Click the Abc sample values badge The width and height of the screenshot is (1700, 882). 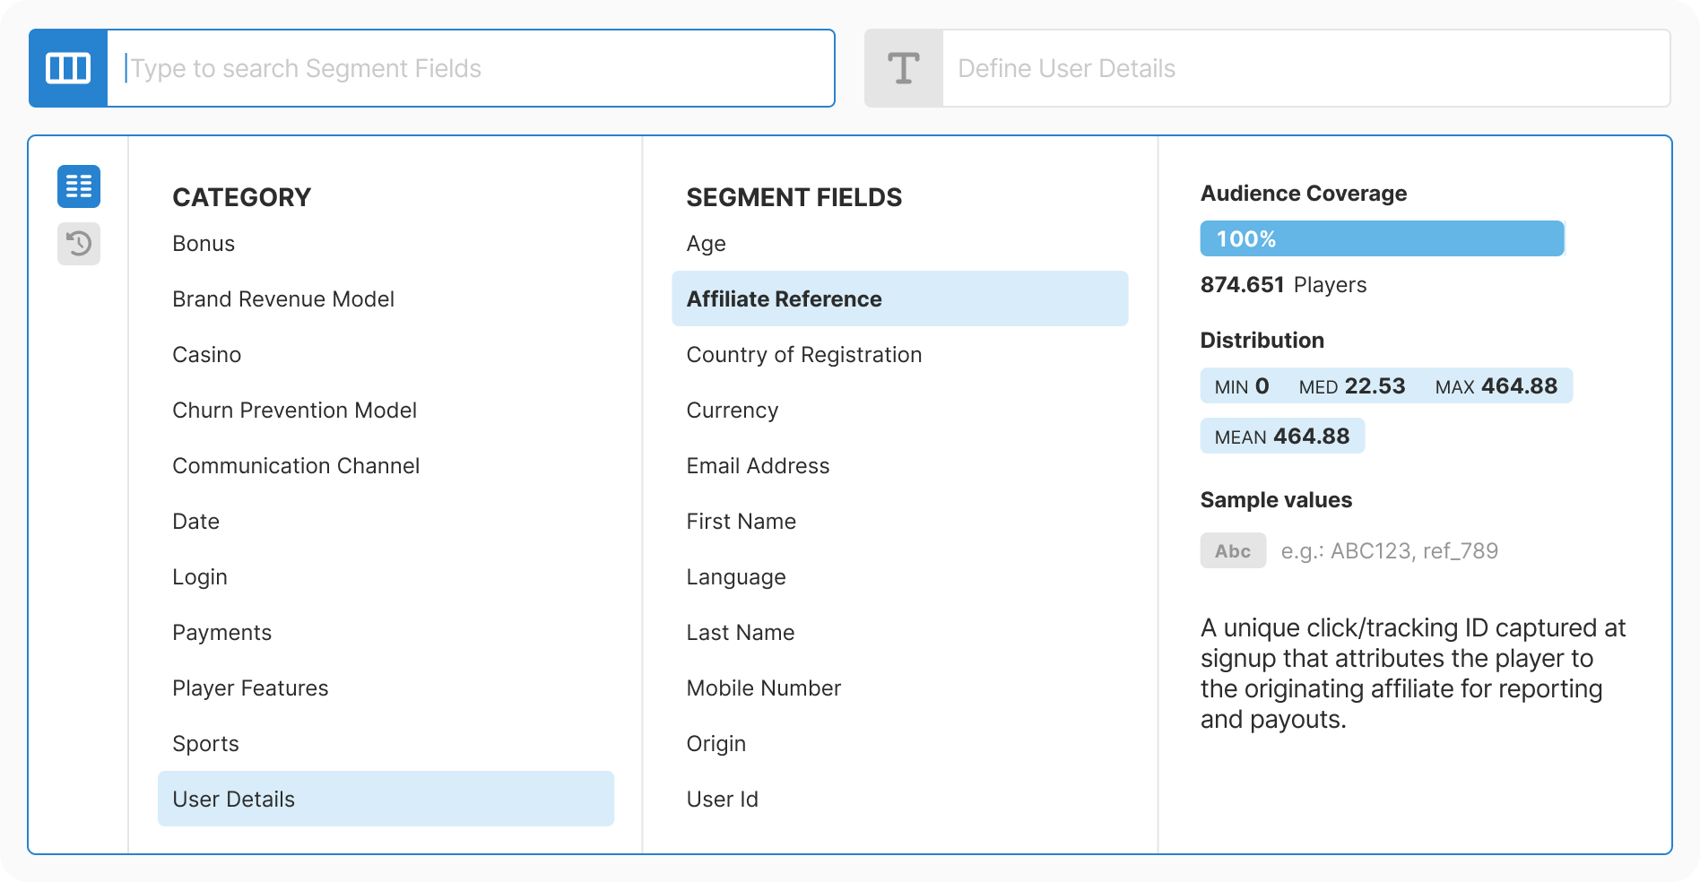1232,550
